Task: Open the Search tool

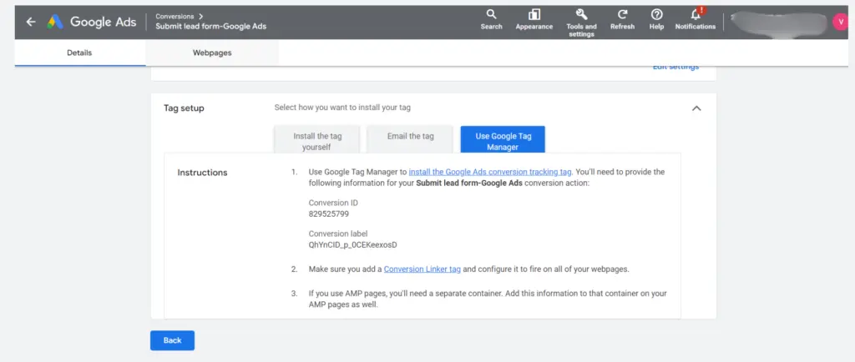Action: (x=491, y=19)
